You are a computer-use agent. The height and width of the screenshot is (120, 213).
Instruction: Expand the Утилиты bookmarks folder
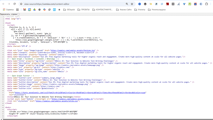[x=140, y=10]
